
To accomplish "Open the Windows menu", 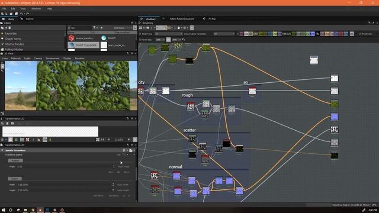I will click(36, 9).
